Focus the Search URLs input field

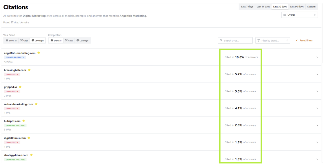point(235,41)
